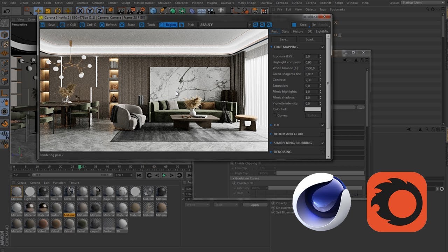448x252 pixels.
Task: Toggle the Z axis lock
Action: coord(100,11)
